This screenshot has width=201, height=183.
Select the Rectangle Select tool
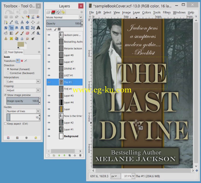point(6,17)
